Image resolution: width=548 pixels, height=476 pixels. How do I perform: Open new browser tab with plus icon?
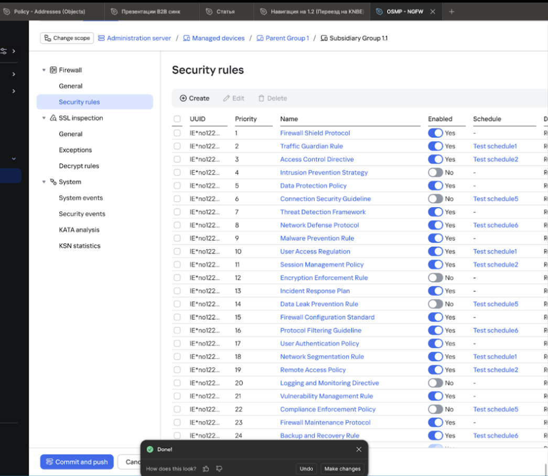[x=452, y=12]
